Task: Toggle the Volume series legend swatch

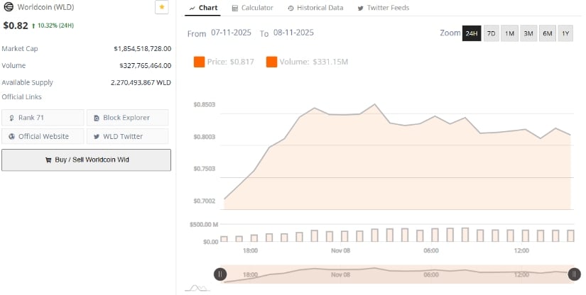Action: pos(272,62)
